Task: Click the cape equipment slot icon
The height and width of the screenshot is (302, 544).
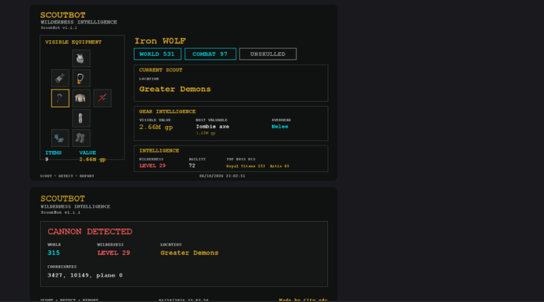Action: [x=60, y=78]
